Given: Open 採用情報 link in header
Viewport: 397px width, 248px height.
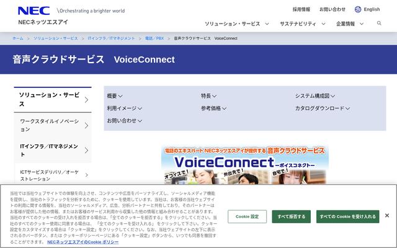Looking at the screenshot, I should pos(301,9).
